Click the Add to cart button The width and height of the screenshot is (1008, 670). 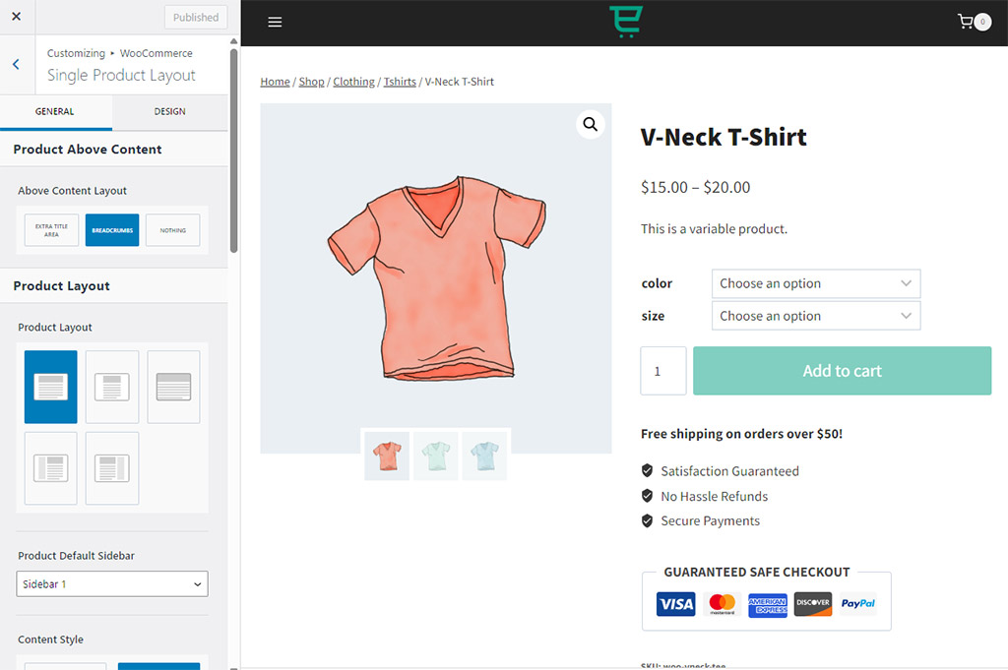(x=842, y=371)
